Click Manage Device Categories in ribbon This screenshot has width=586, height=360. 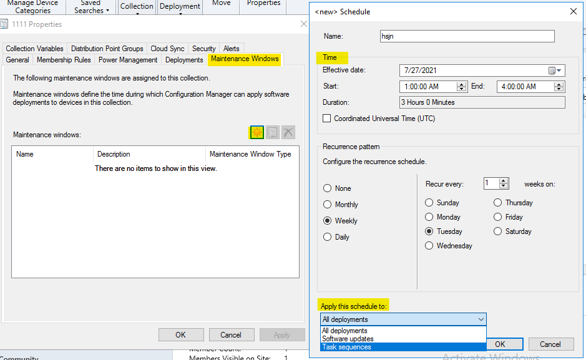coord(32,7)
